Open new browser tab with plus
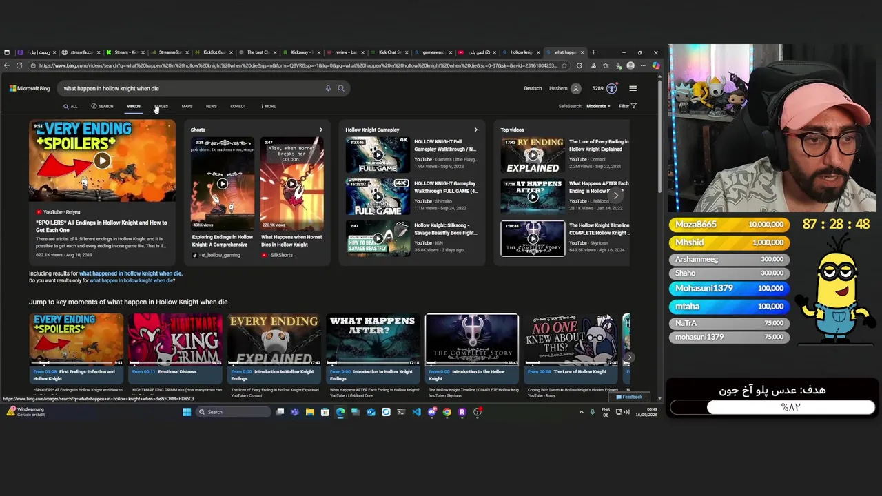Viewport: 882px width, 496px height. pos(594,52)
